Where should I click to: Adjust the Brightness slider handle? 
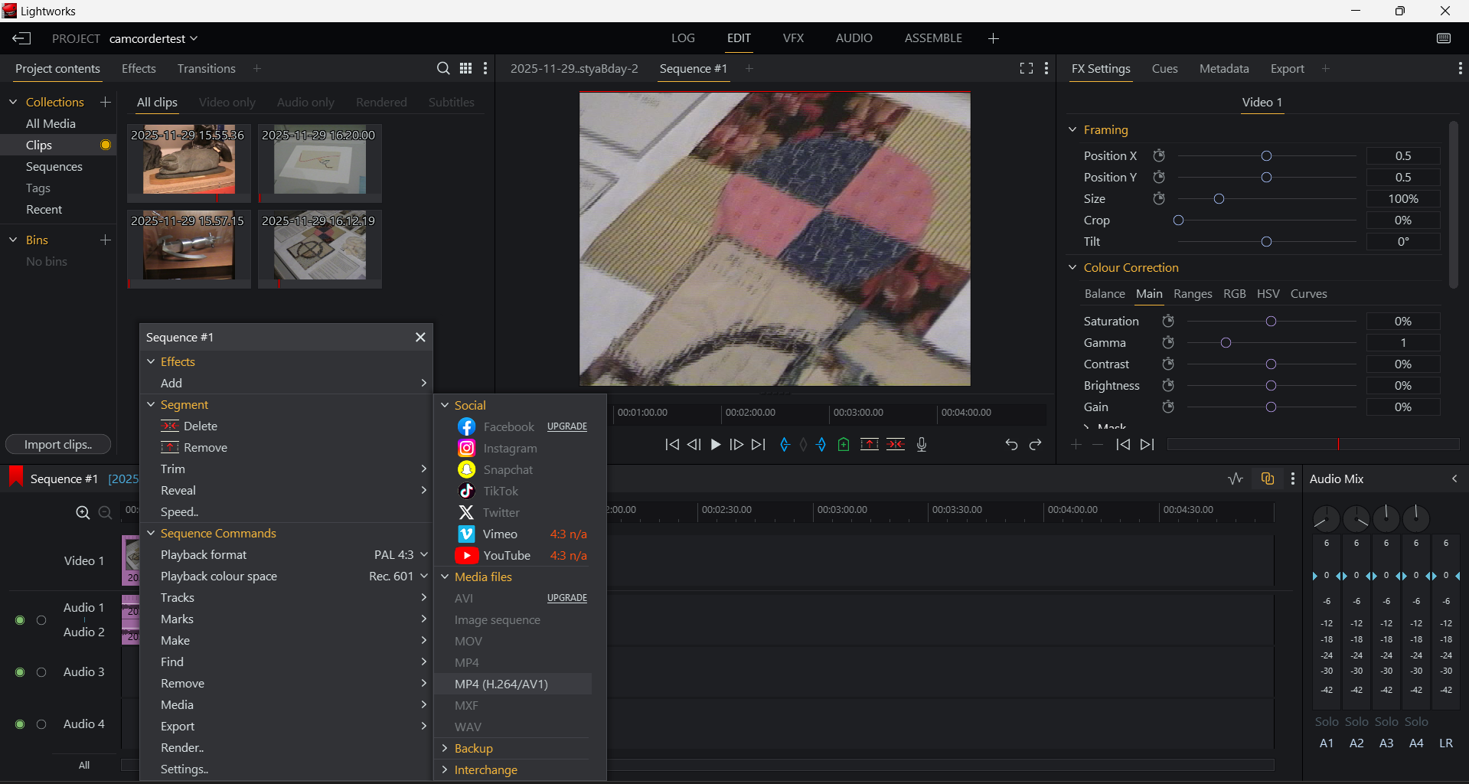pos(1271,386)
